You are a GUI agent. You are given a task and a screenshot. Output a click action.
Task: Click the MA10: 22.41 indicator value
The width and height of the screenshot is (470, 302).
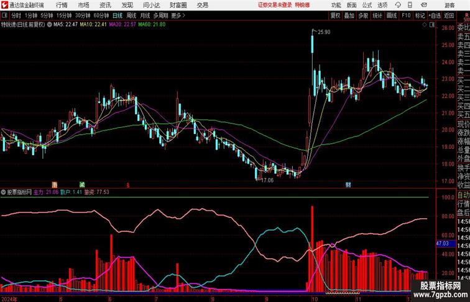pyautogui.click(x=93, y=25)
